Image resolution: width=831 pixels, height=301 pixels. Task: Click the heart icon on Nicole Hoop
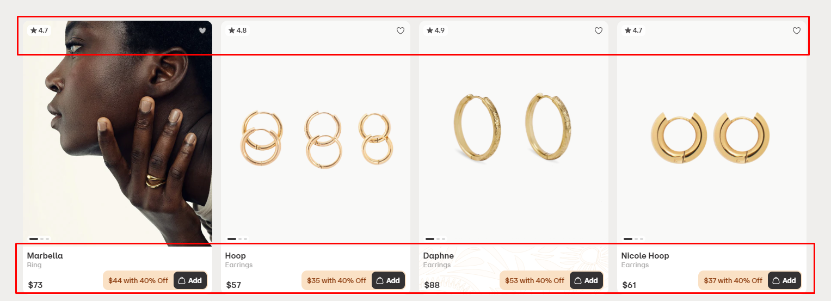(x=797, y=30)
